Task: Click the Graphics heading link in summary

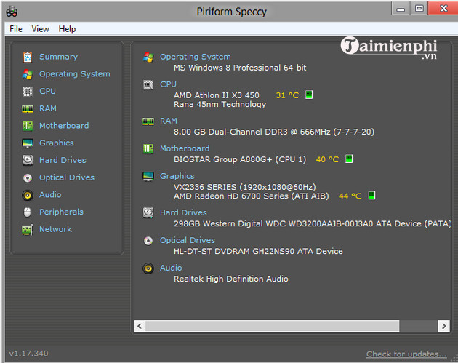Action: (x=177, y=176)
